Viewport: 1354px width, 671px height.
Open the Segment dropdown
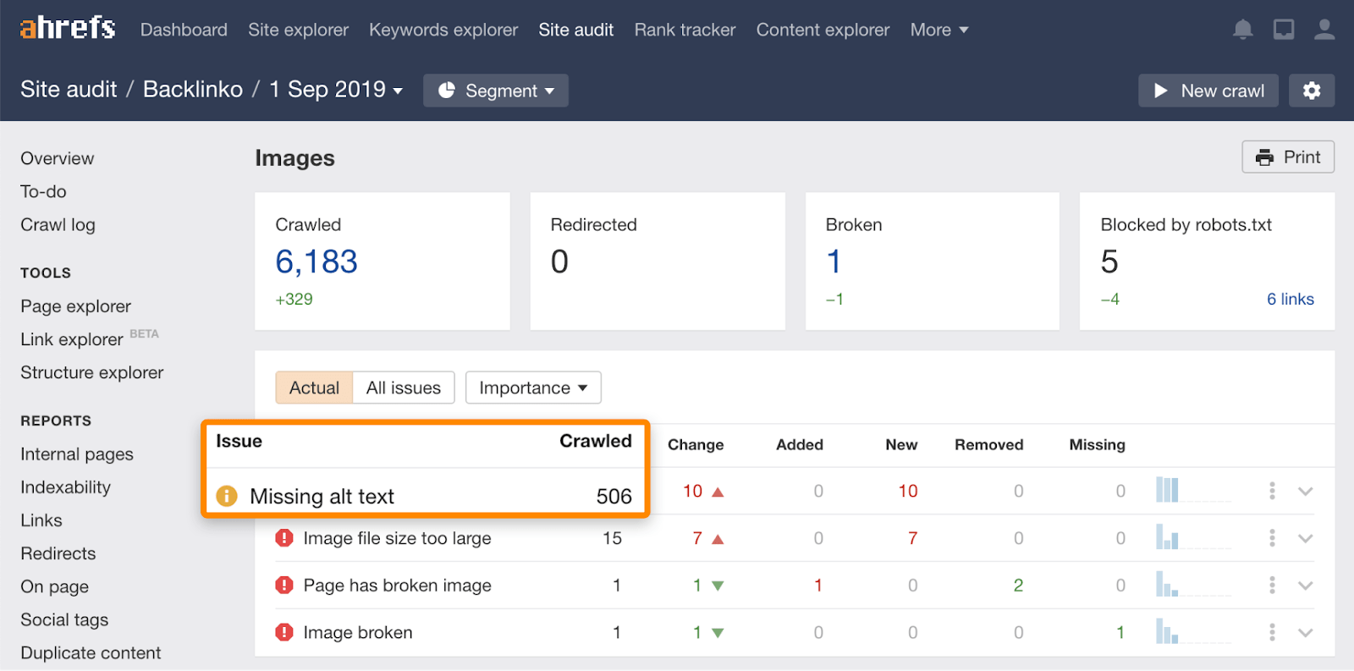[496, 91]
